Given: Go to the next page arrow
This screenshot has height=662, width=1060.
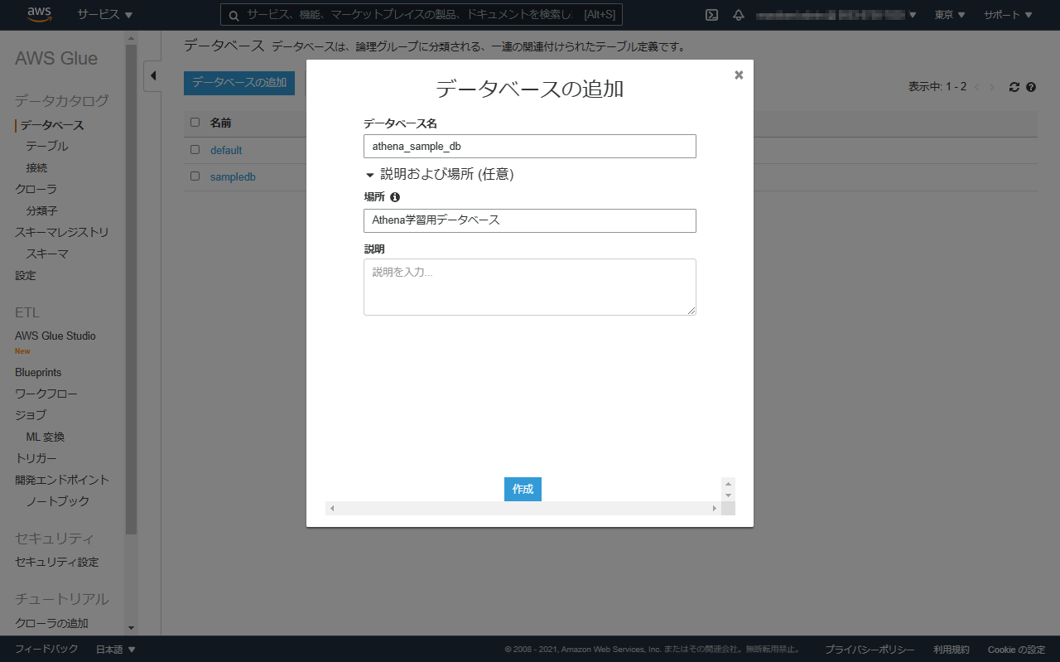Looking at the screenshot, I should 992,87.
